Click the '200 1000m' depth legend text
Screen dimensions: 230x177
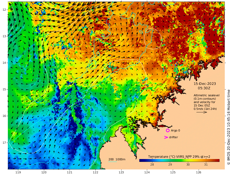(117, 159)
